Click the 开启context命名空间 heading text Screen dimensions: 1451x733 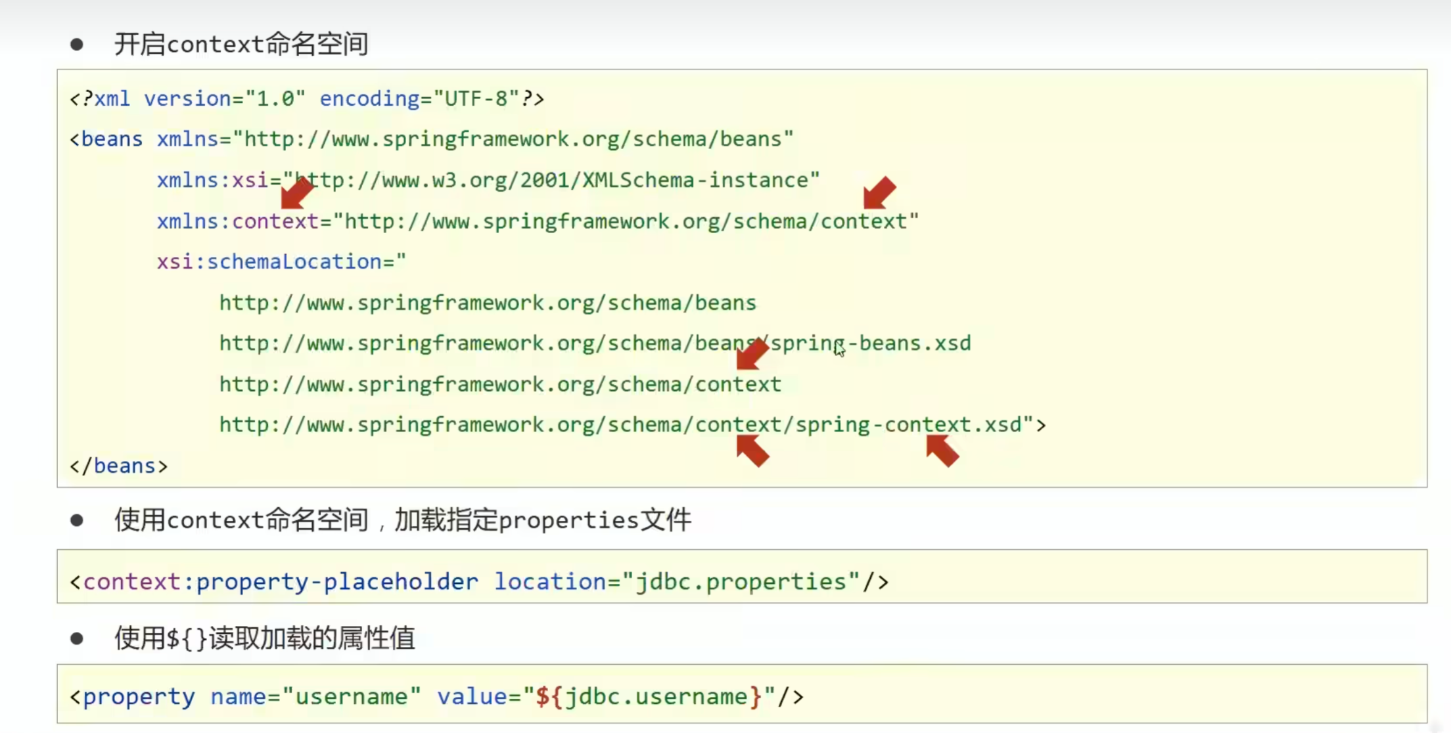(241, 45)
